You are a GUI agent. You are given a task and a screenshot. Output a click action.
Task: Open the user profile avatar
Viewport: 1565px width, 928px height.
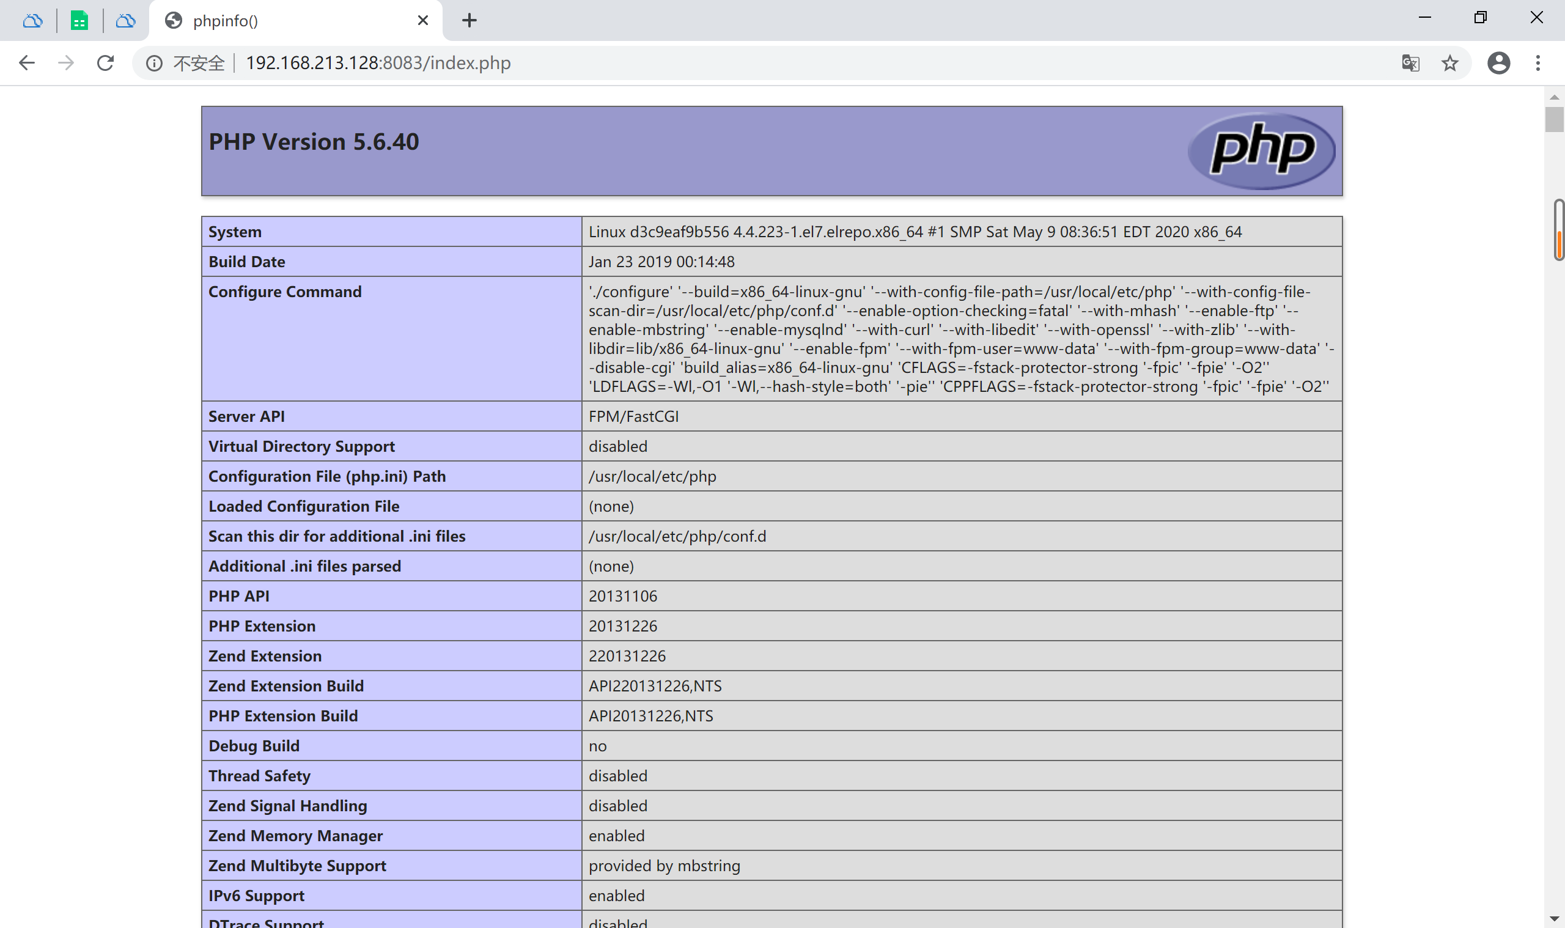[x=1498, y=63]
